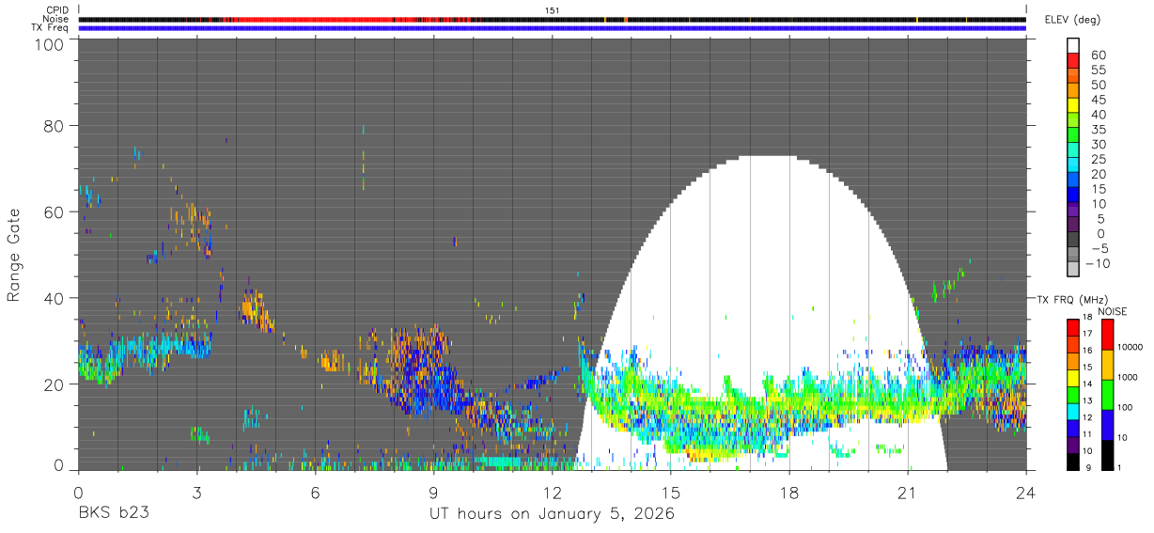Click the Range Gate y-axis title
The height and width of the screenshot is (533, 1154).
14,256
